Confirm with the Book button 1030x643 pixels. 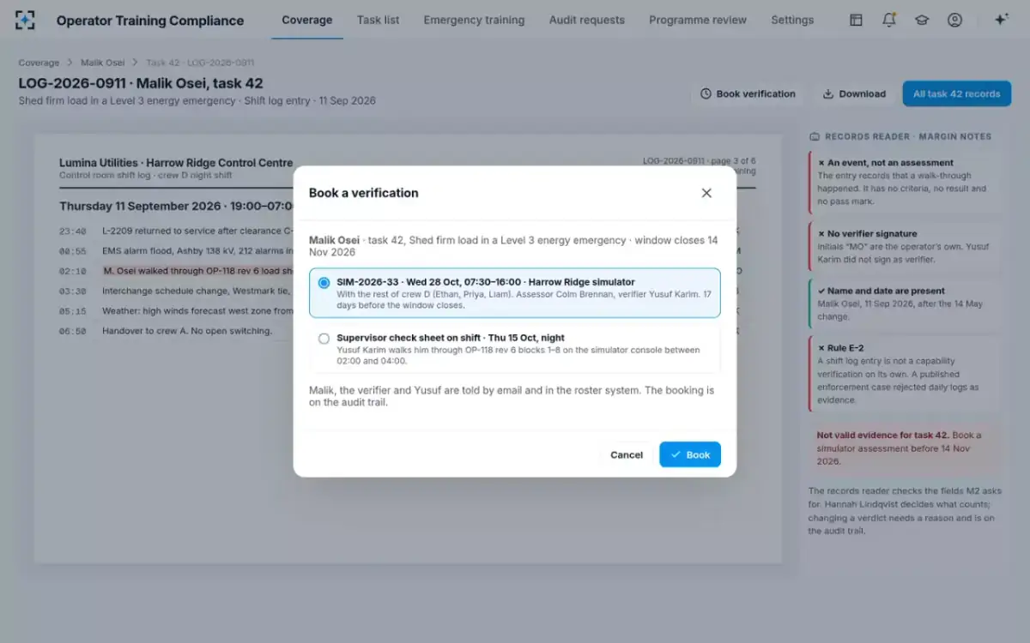click(x=690, y=454)
